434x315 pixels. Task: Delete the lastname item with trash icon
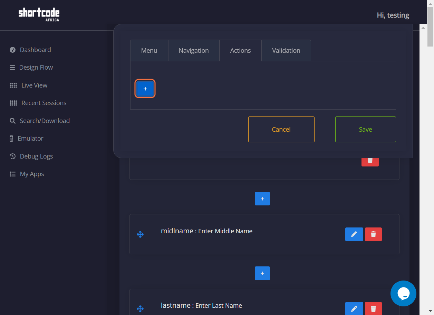[373, 309]
